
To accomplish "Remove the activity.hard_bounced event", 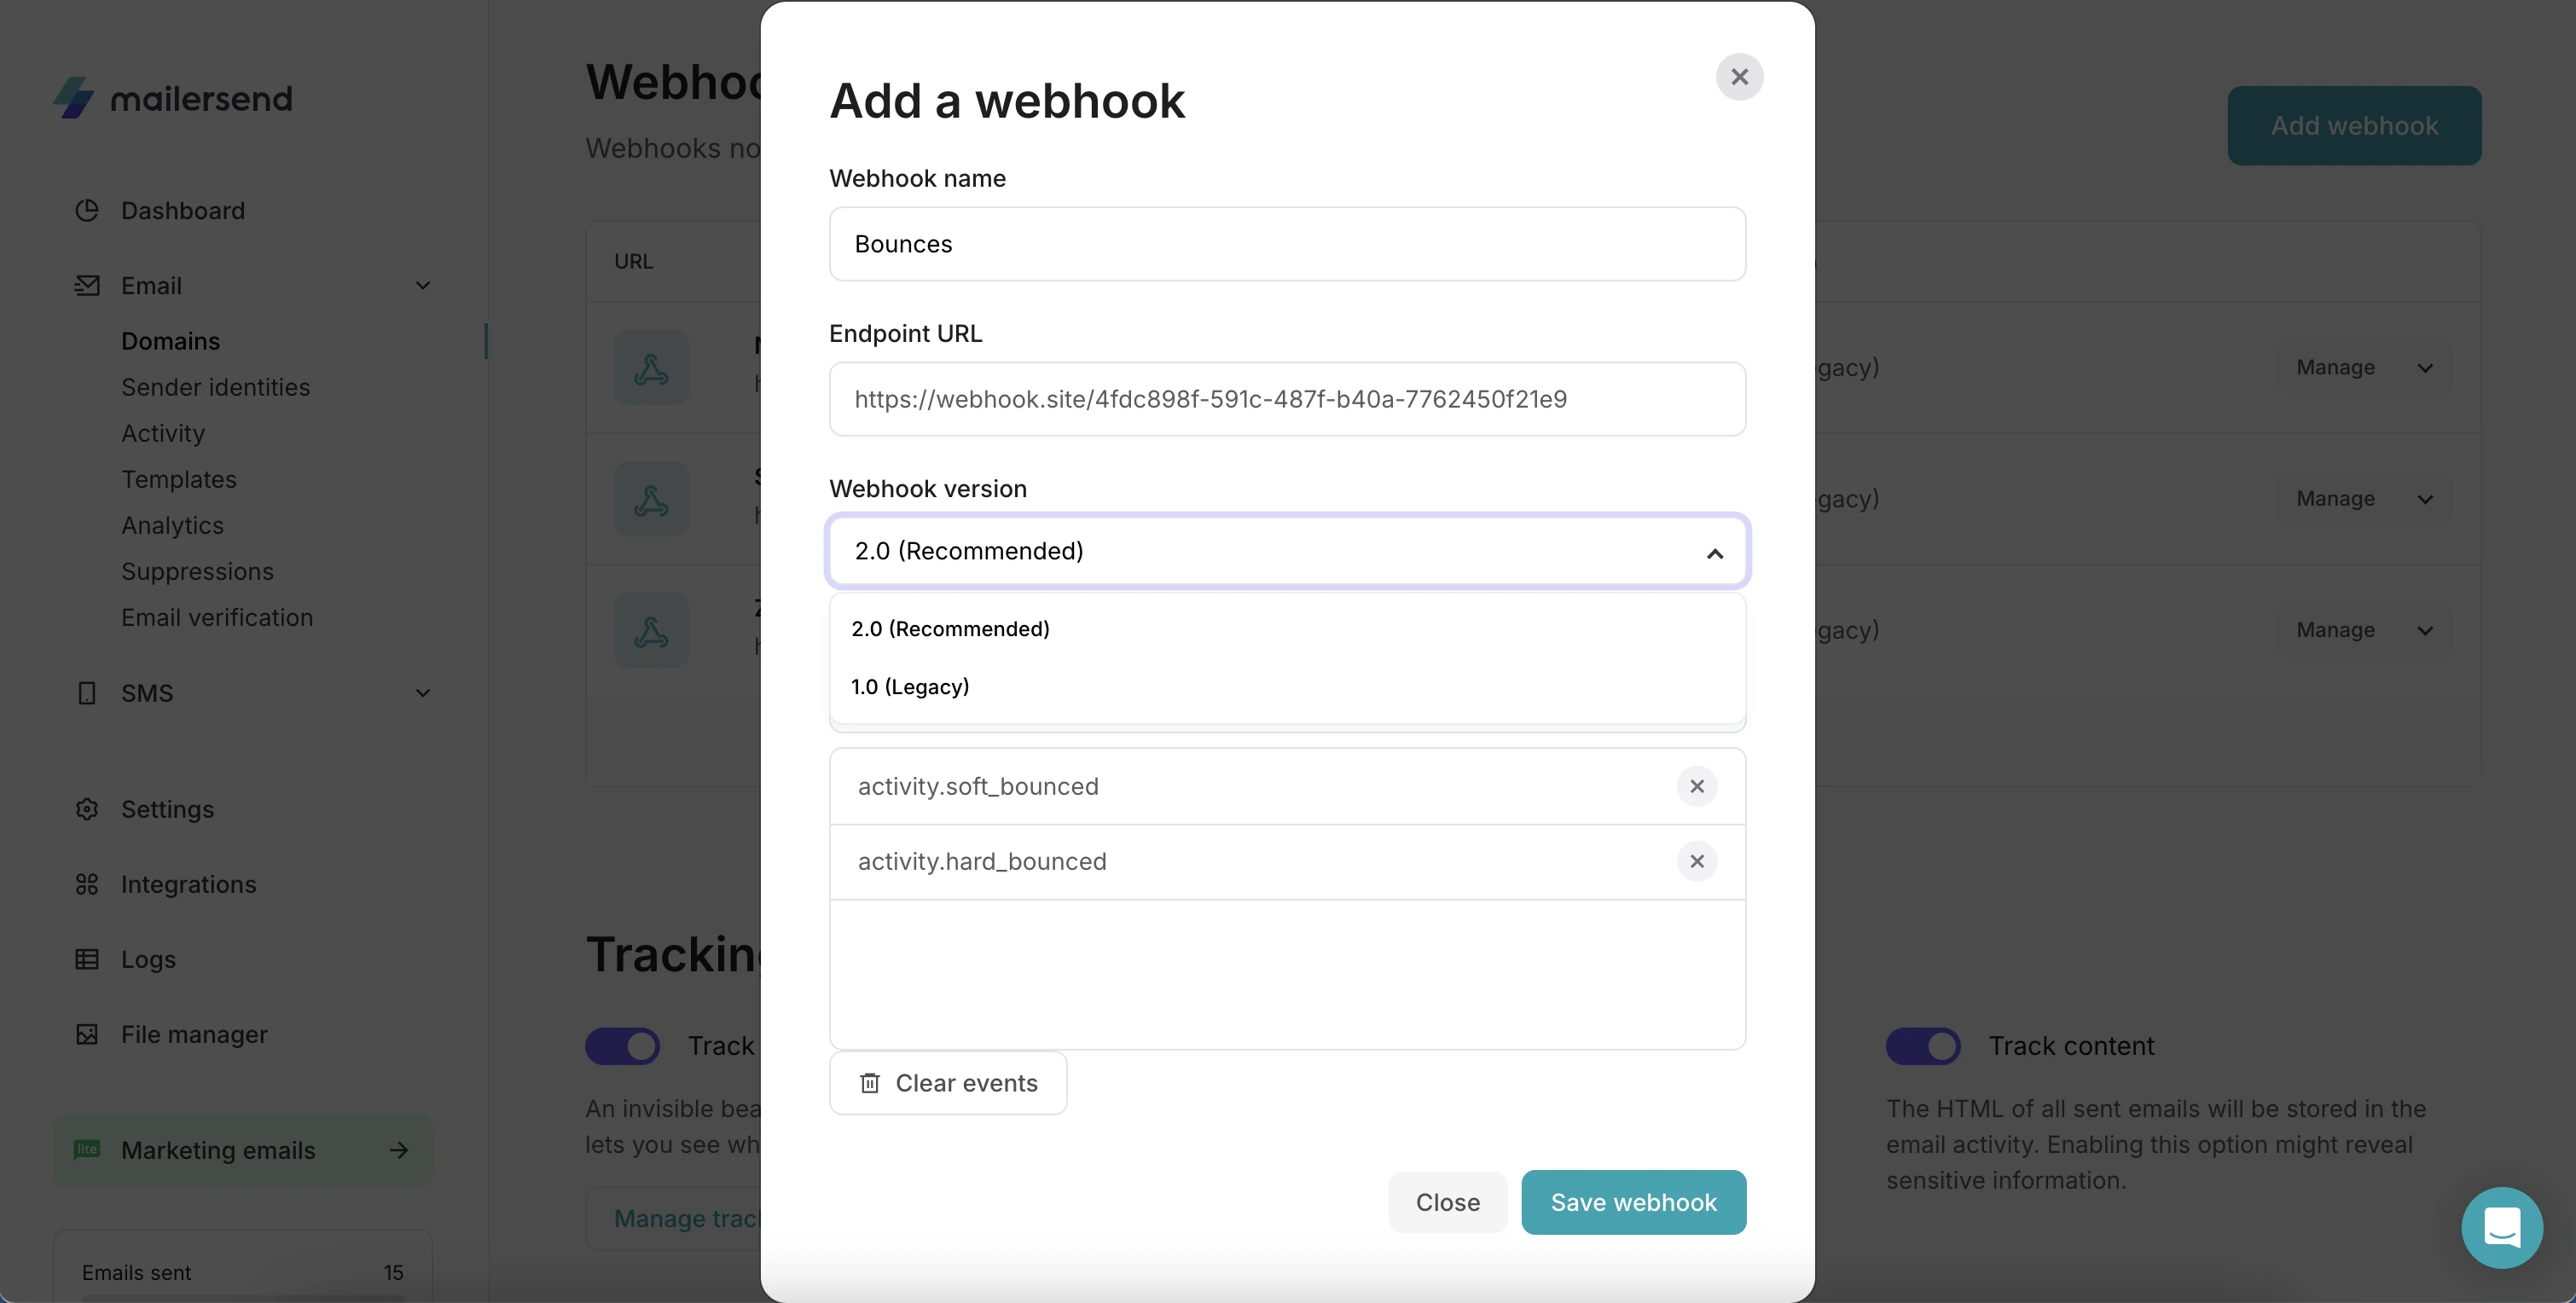I will coord(1696,861).
